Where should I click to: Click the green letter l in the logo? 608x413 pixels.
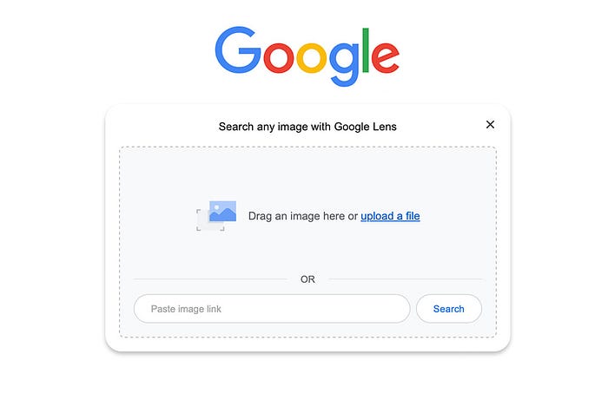[366, 50]
